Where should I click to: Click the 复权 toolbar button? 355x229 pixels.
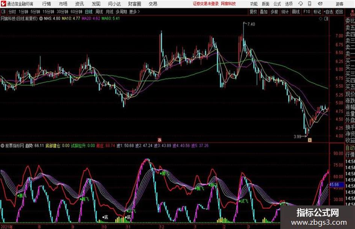click(253, 12)
